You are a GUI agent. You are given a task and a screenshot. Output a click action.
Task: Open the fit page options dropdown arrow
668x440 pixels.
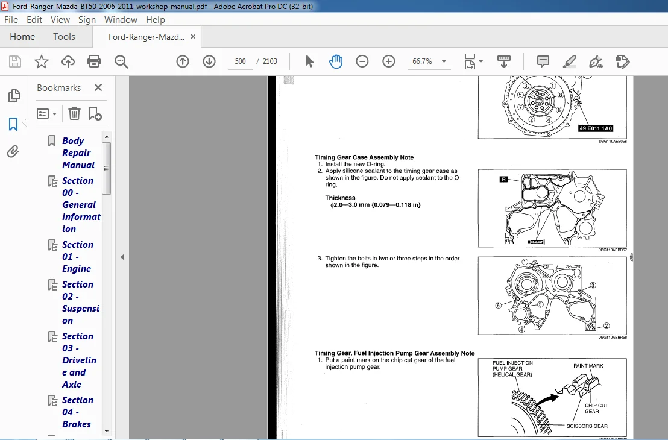(x=481, y=61)
